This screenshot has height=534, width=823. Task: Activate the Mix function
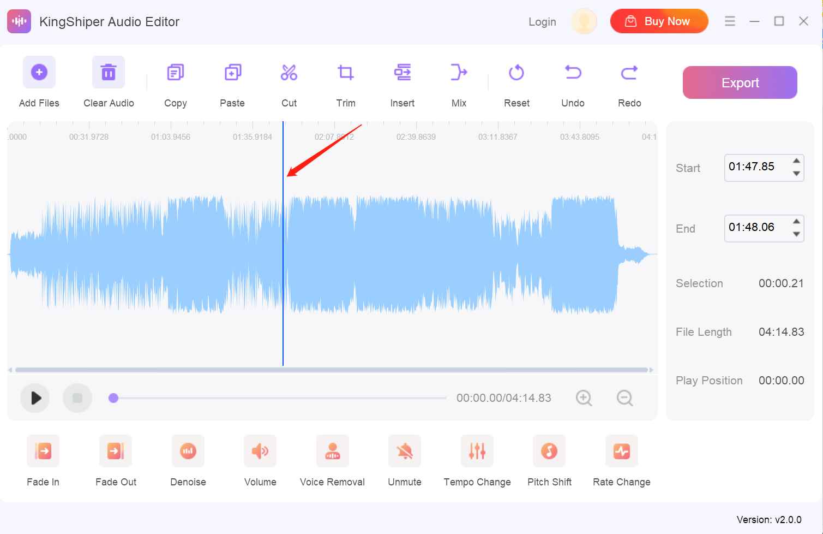[459, 82]
